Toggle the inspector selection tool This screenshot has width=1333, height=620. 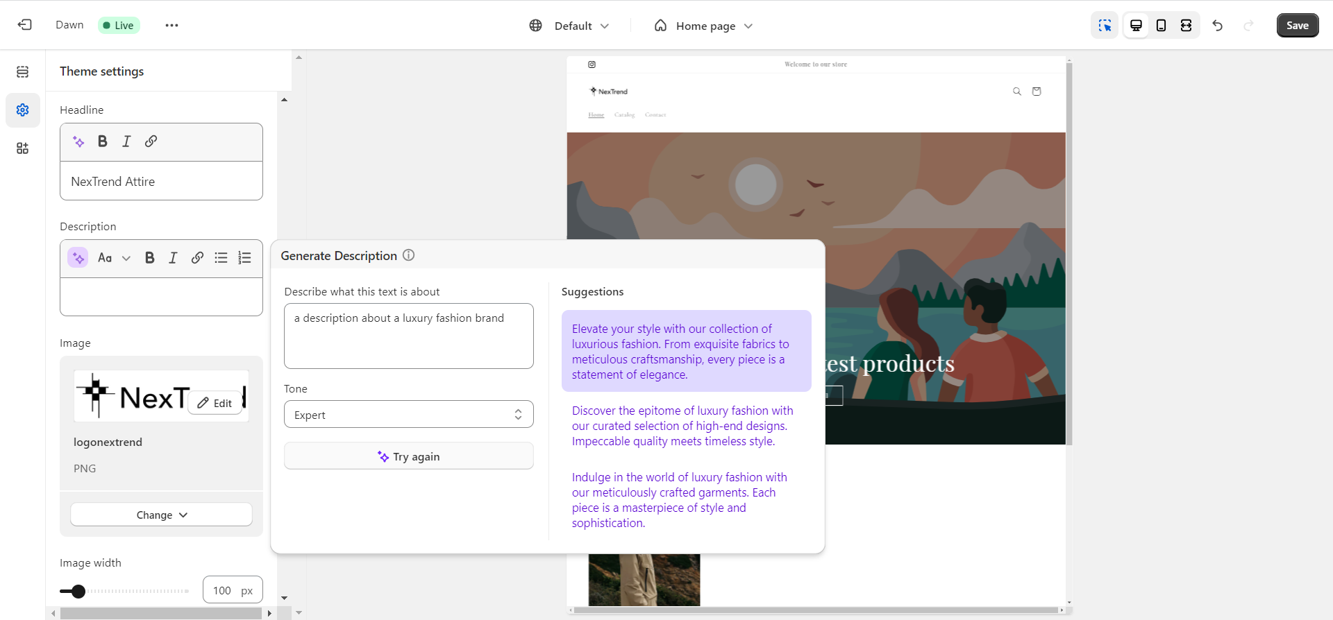click(x=1105, y=26)
